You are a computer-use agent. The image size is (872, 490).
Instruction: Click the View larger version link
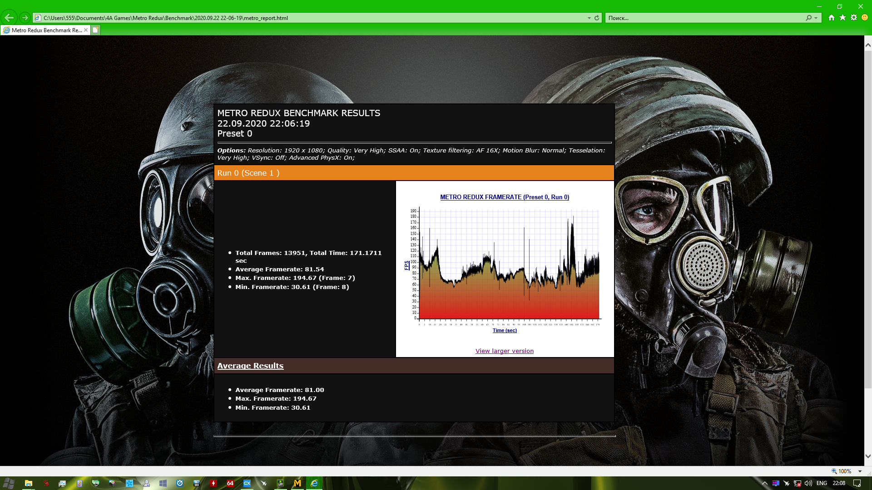(504, 351)
